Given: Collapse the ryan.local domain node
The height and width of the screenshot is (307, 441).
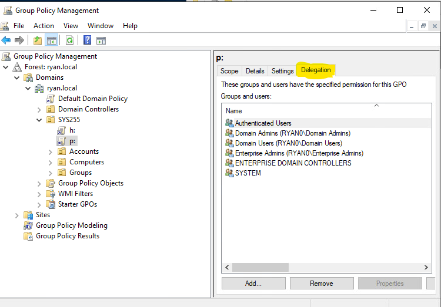Looking at the screenshot, I should (28, 88).
